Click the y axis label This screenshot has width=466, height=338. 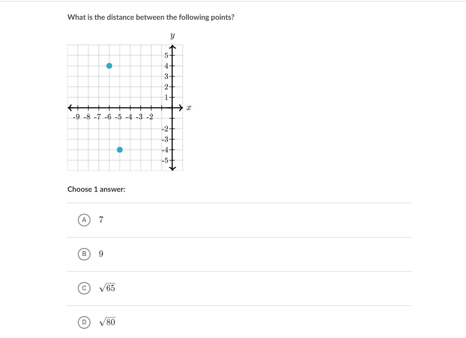pos(172,36)
